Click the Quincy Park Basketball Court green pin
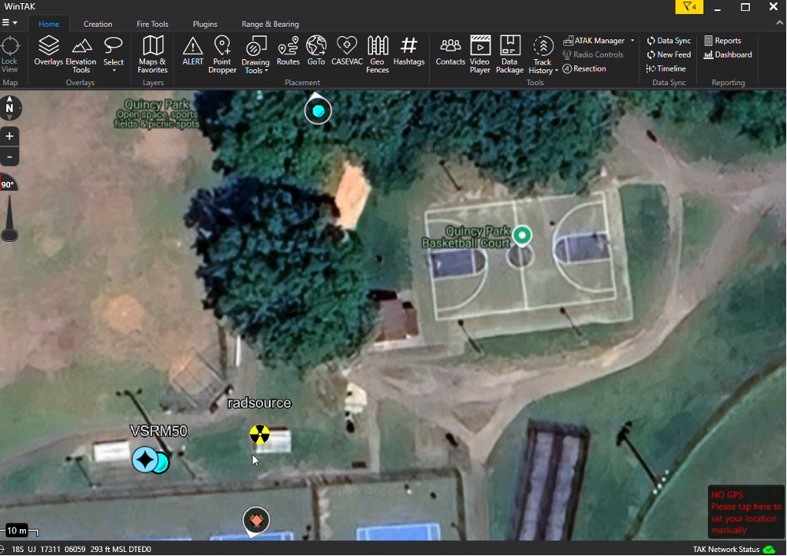Image resolution: width=787 pixels, height=556 pixels. 522,235
